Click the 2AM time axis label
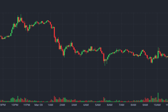The width and height of the screenshot is (168, 112). (62, 105)
